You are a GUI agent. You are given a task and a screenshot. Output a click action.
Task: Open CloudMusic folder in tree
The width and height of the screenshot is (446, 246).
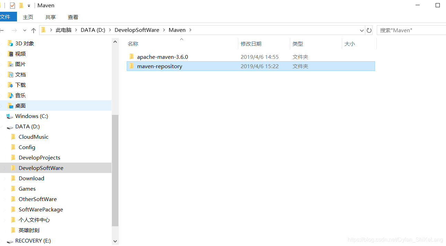click(x=34, y=137)
